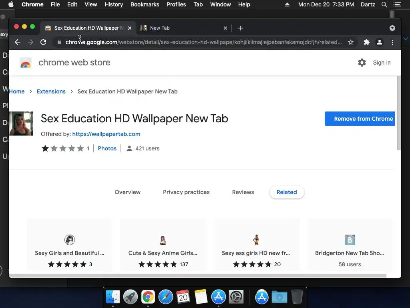Open the File menu

[55, 4]
